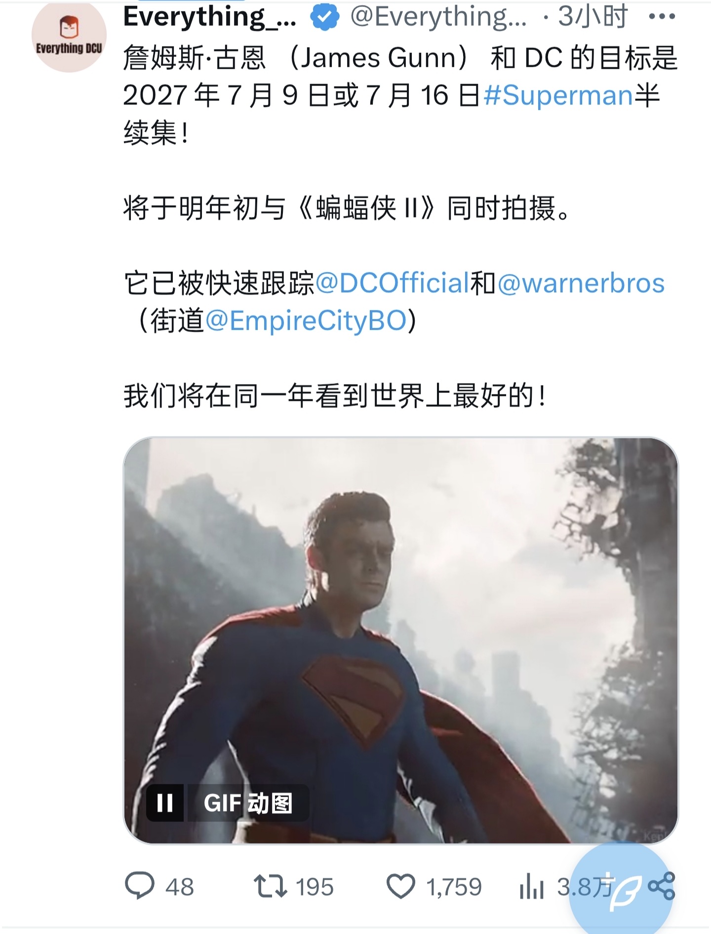Click the retweet arrows icon
This screenshot has width=711, height=934.
point(270,886)
